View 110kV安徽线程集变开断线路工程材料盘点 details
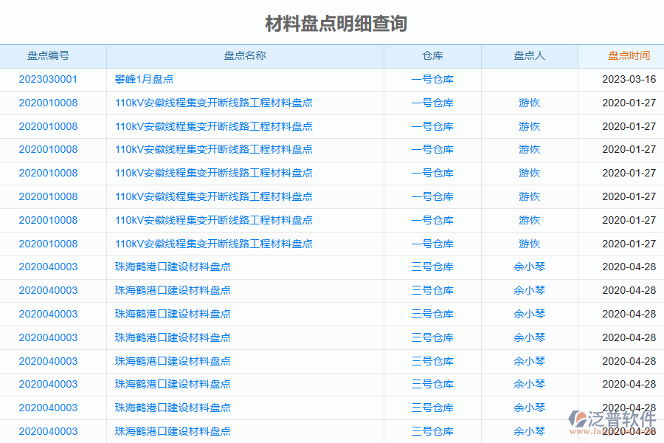This screenshot has height=443, width=664. 213,103
